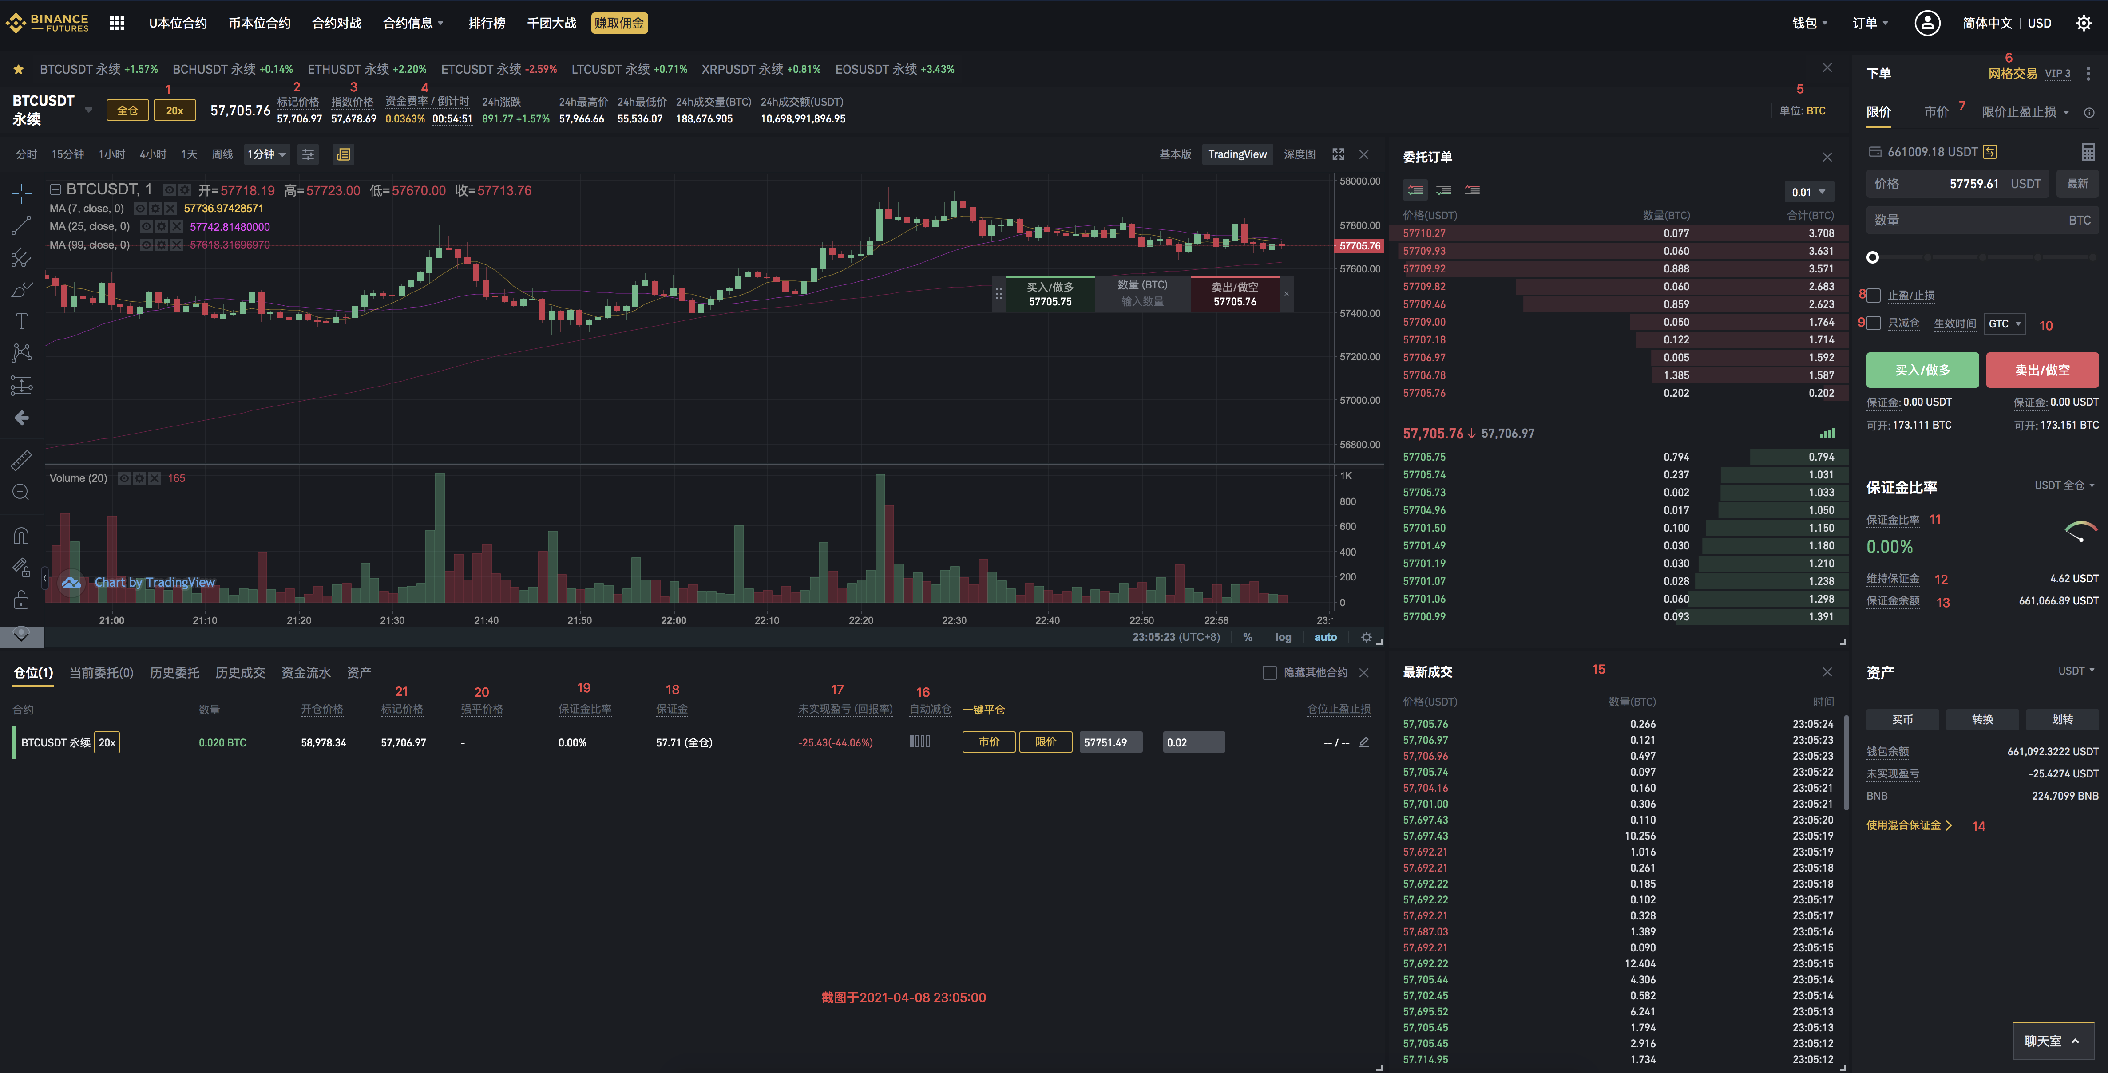Select the trend line drawing tool

21,226
